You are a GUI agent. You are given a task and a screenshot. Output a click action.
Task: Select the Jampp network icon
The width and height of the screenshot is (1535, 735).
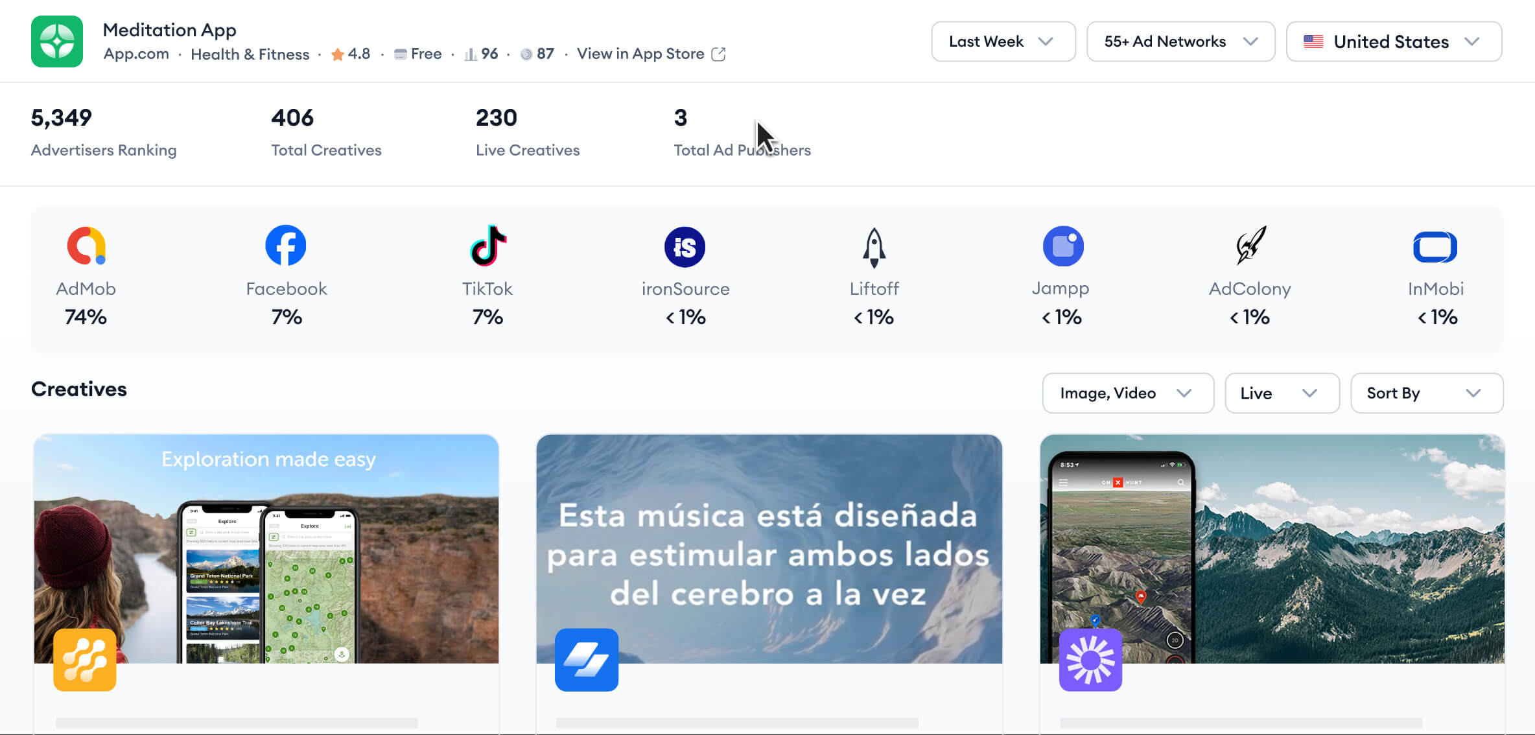point(1062,246)
